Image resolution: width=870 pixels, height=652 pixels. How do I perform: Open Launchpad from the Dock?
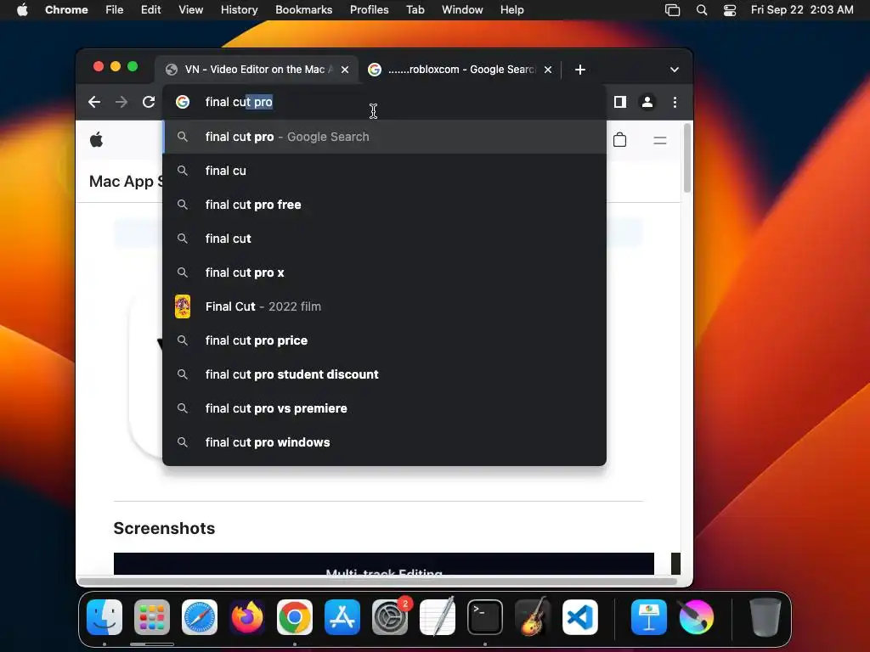(x=152, y=617)
